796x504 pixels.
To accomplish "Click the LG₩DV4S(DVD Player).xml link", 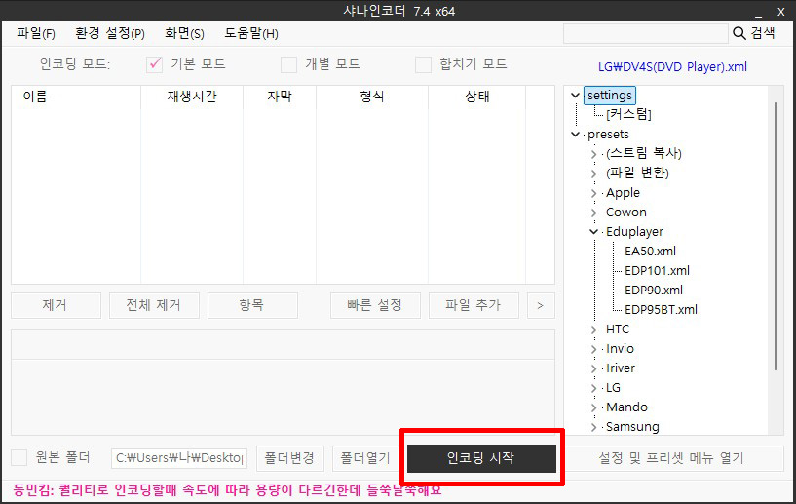I will [672, 66].
